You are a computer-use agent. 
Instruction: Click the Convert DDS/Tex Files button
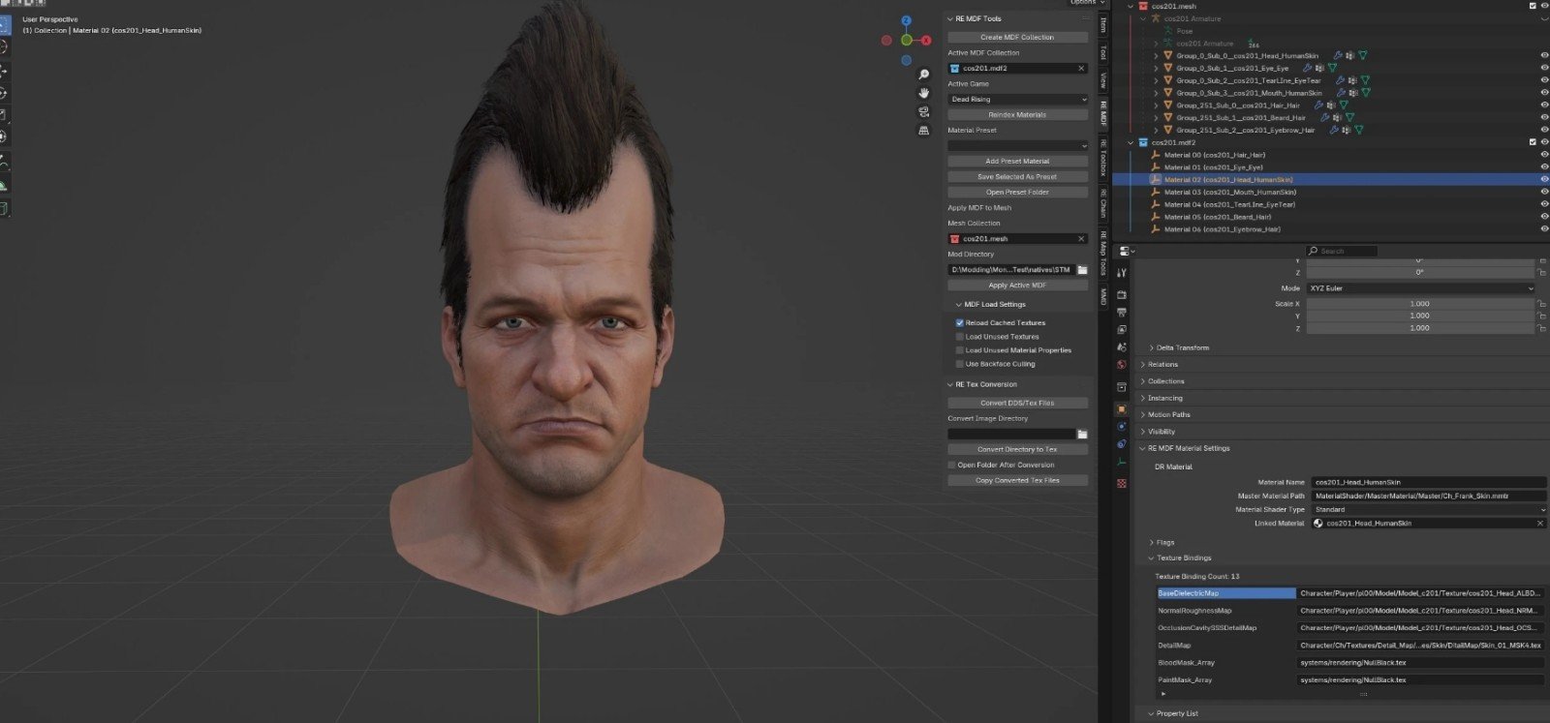point(1017,404)
